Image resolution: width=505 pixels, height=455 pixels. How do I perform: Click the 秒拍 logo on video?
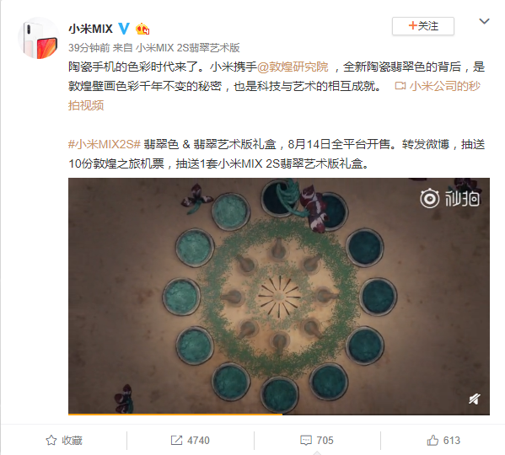449,198
